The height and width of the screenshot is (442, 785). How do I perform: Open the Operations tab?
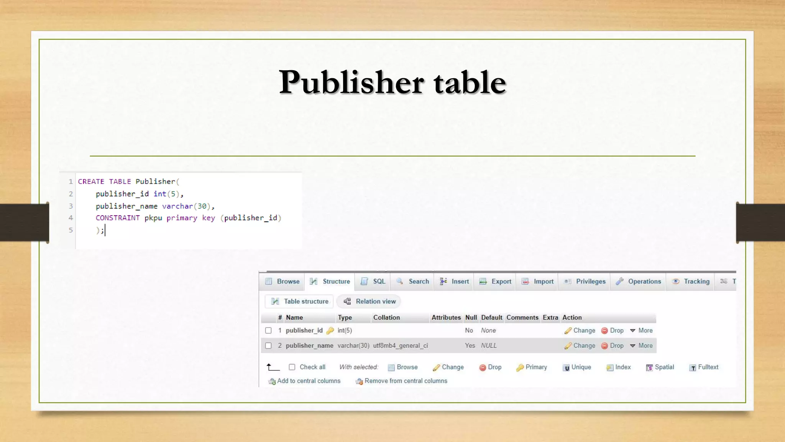coord(638,281)
